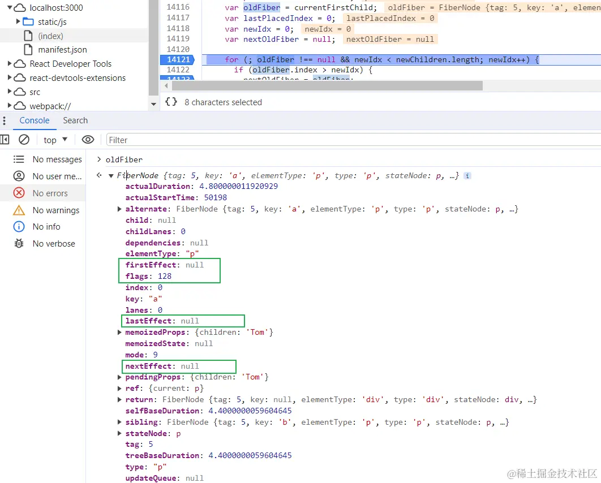Open manifest.json in sources tree
The width and height of the screenshot is (601, 483).
[x=62, y=49]
